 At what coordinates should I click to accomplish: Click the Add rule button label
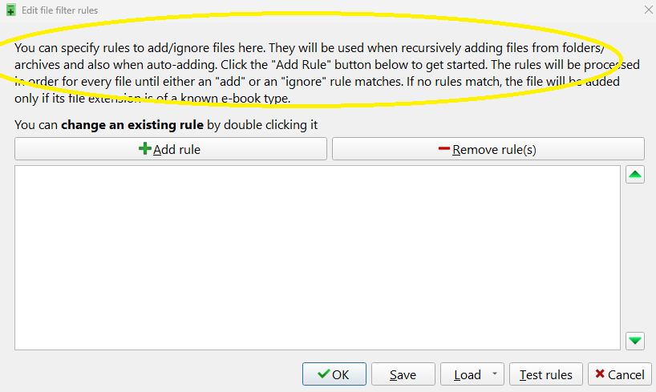[176, 149]
